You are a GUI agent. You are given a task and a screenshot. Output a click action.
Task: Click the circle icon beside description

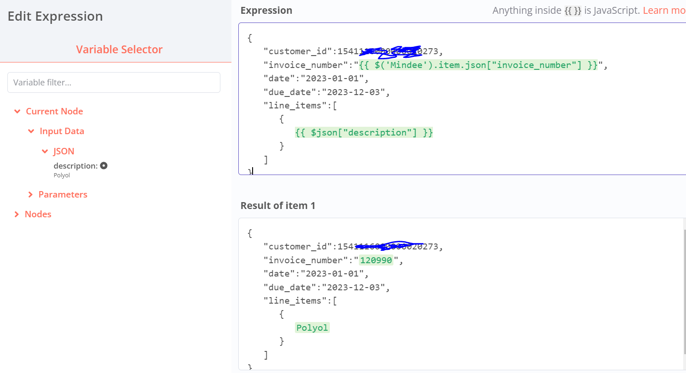(104, 166)
